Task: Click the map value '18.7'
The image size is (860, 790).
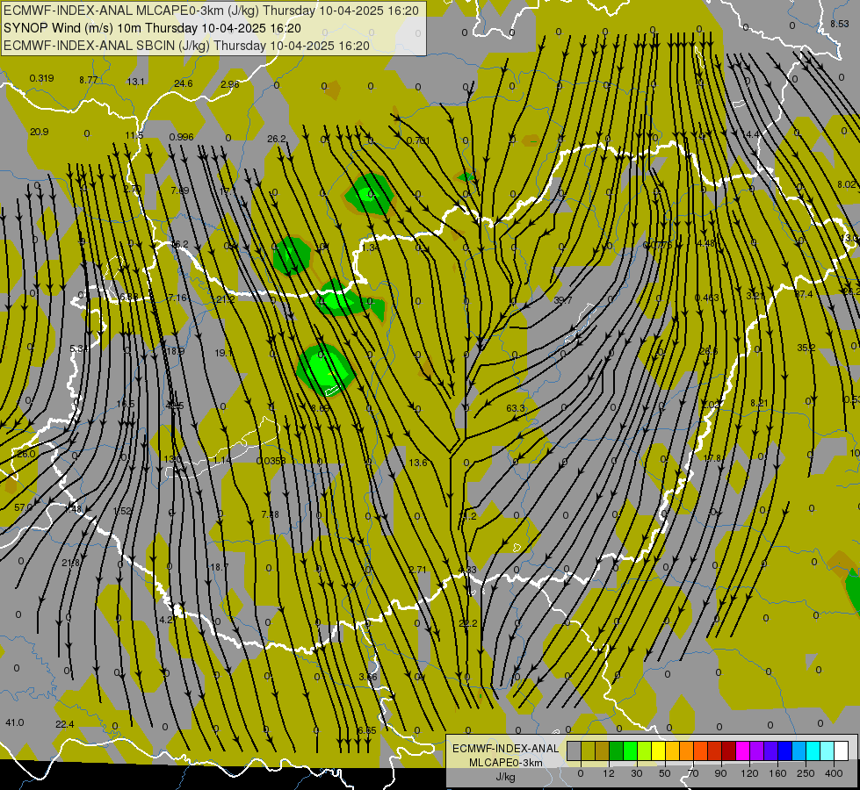Action: [x=220, y=567]
